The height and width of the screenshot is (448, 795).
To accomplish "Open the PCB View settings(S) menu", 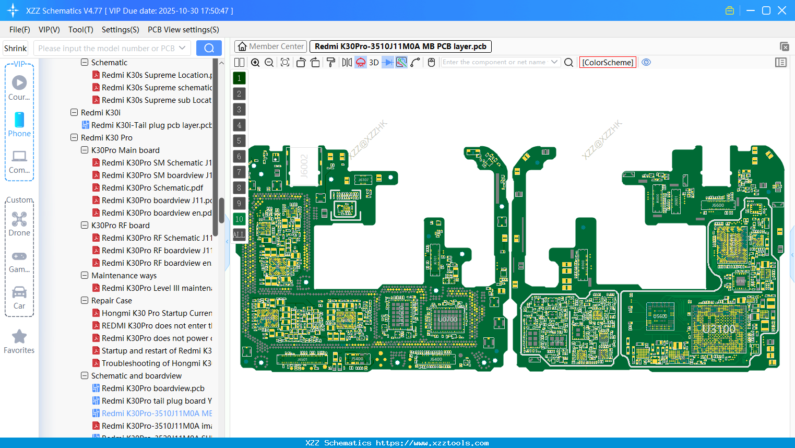I will [183, 30].
